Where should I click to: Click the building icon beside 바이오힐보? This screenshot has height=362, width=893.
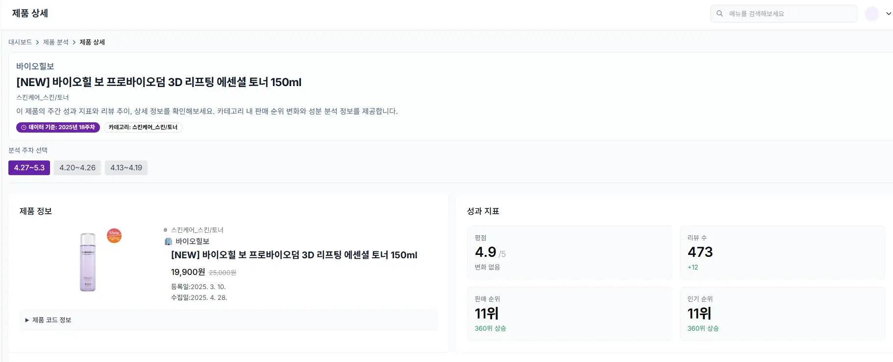point(168,242)
